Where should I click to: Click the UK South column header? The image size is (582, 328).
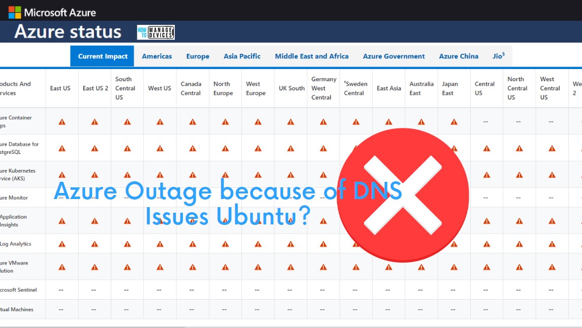[292, 88]
